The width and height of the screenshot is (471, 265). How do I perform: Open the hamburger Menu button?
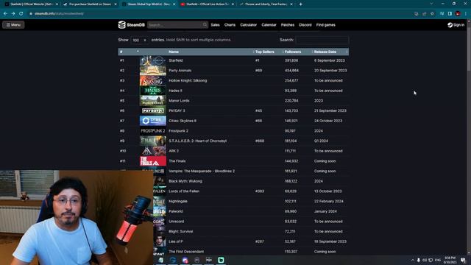click(x=13, y=24)
